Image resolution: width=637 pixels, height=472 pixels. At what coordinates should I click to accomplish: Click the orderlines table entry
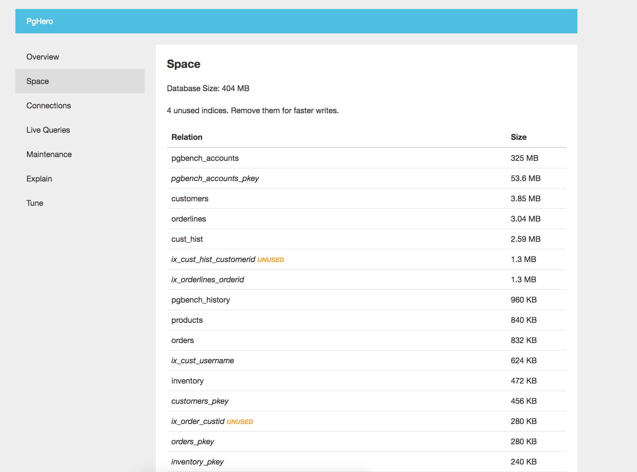coord(188,219)
